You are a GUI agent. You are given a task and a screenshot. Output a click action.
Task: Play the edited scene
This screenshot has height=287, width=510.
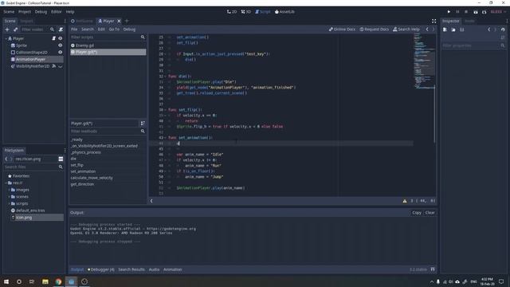point(476,12)
